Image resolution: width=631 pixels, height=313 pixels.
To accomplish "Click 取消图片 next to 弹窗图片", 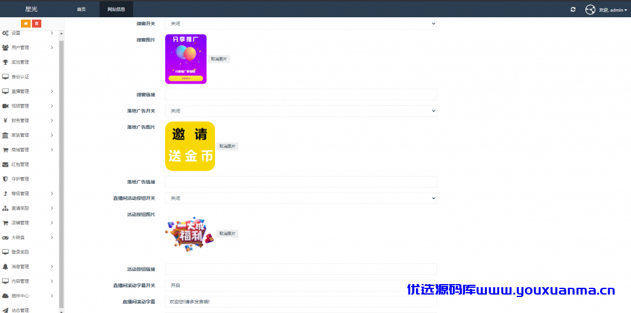I will 219,59.
